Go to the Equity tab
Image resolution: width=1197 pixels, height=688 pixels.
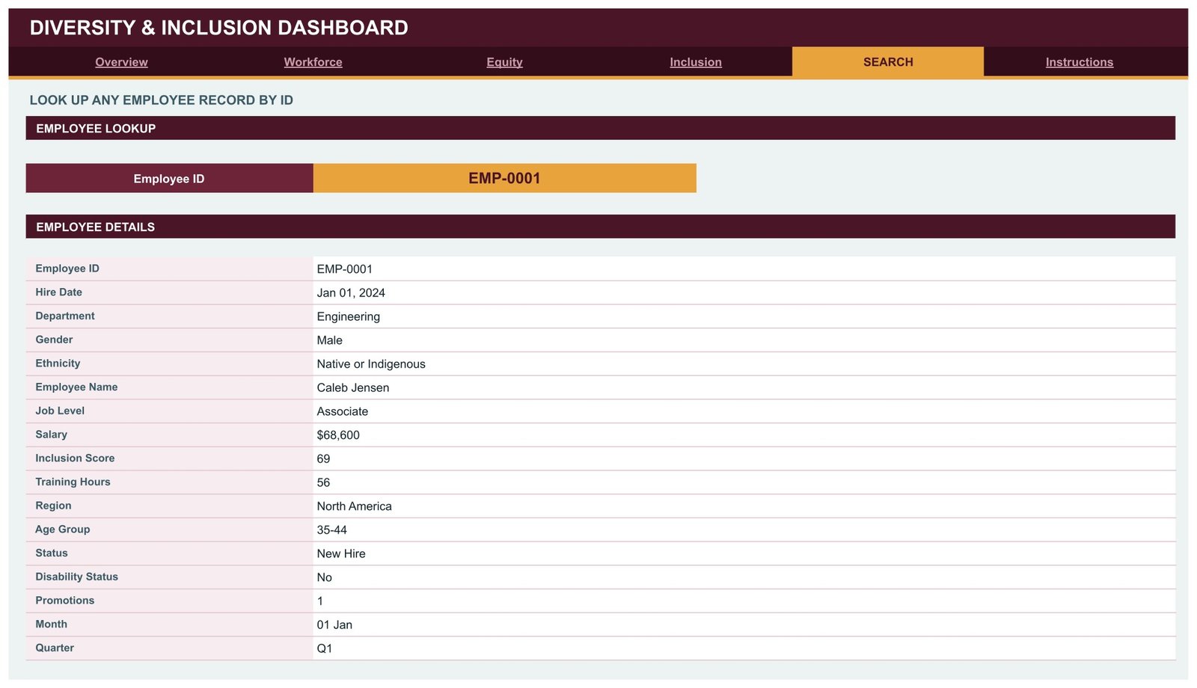(x=504, y=62)
